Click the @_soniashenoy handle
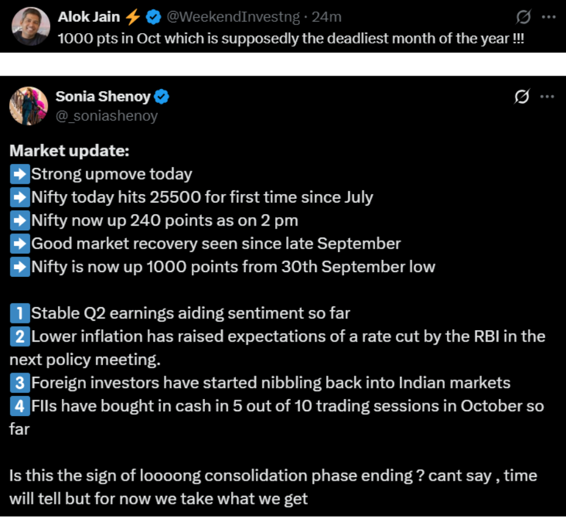This screenshot has width=566, height=517. 106,115
